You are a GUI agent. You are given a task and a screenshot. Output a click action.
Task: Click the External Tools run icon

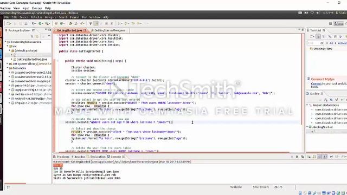coord(47,23)
